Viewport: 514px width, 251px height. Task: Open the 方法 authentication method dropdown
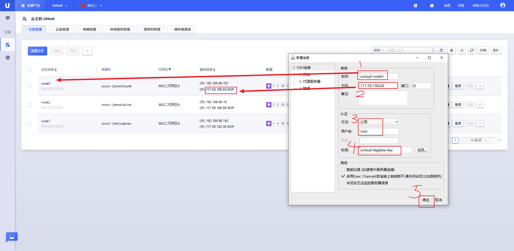tap(379, 122)
